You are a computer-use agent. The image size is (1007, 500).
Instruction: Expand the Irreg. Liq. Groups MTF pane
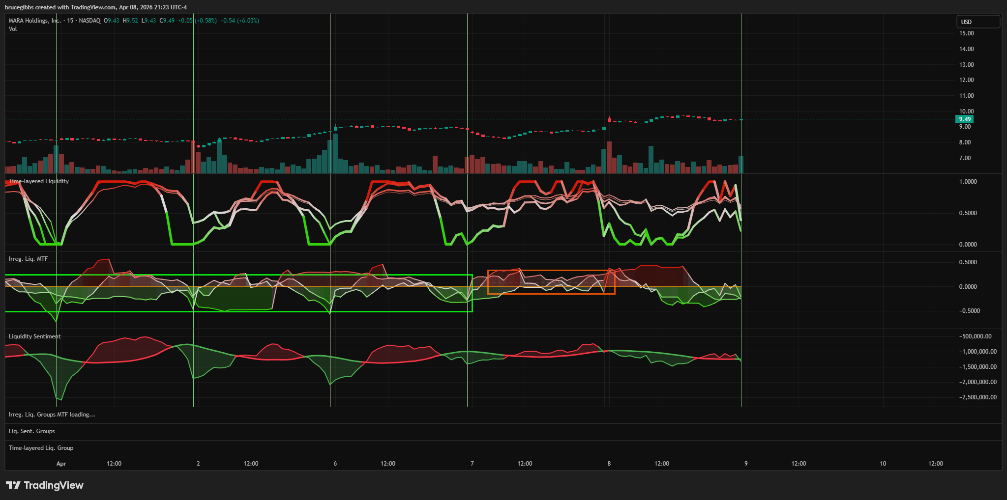[x=52, y=415]
